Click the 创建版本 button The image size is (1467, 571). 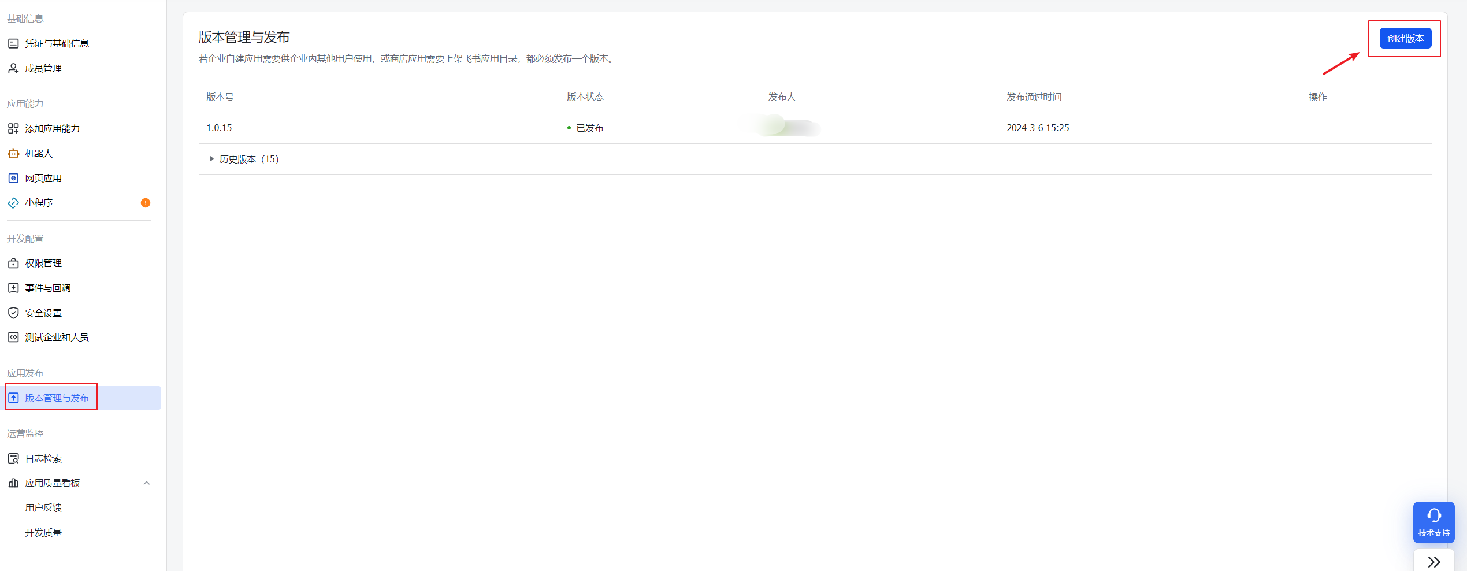(1405, 39)
